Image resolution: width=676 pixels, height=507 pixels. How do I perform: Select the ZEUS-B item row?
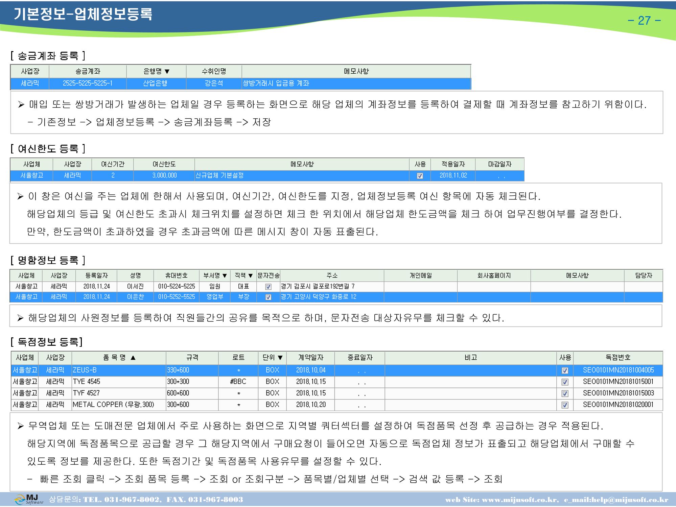[336, 370]
